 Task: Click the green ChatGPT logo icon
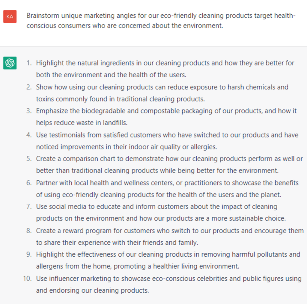pos(10,63)
